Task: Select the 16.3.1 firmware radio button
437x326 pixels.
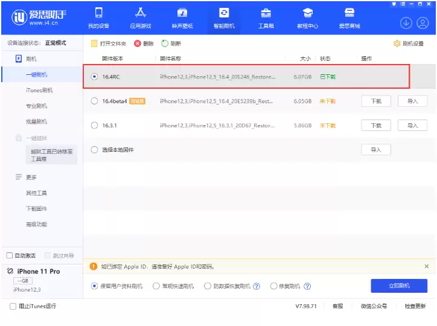Action: click(95, 126)
